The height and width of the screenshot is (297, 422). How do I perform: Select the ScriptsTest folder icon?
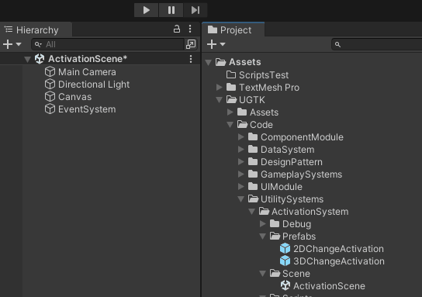coord(231,74)
